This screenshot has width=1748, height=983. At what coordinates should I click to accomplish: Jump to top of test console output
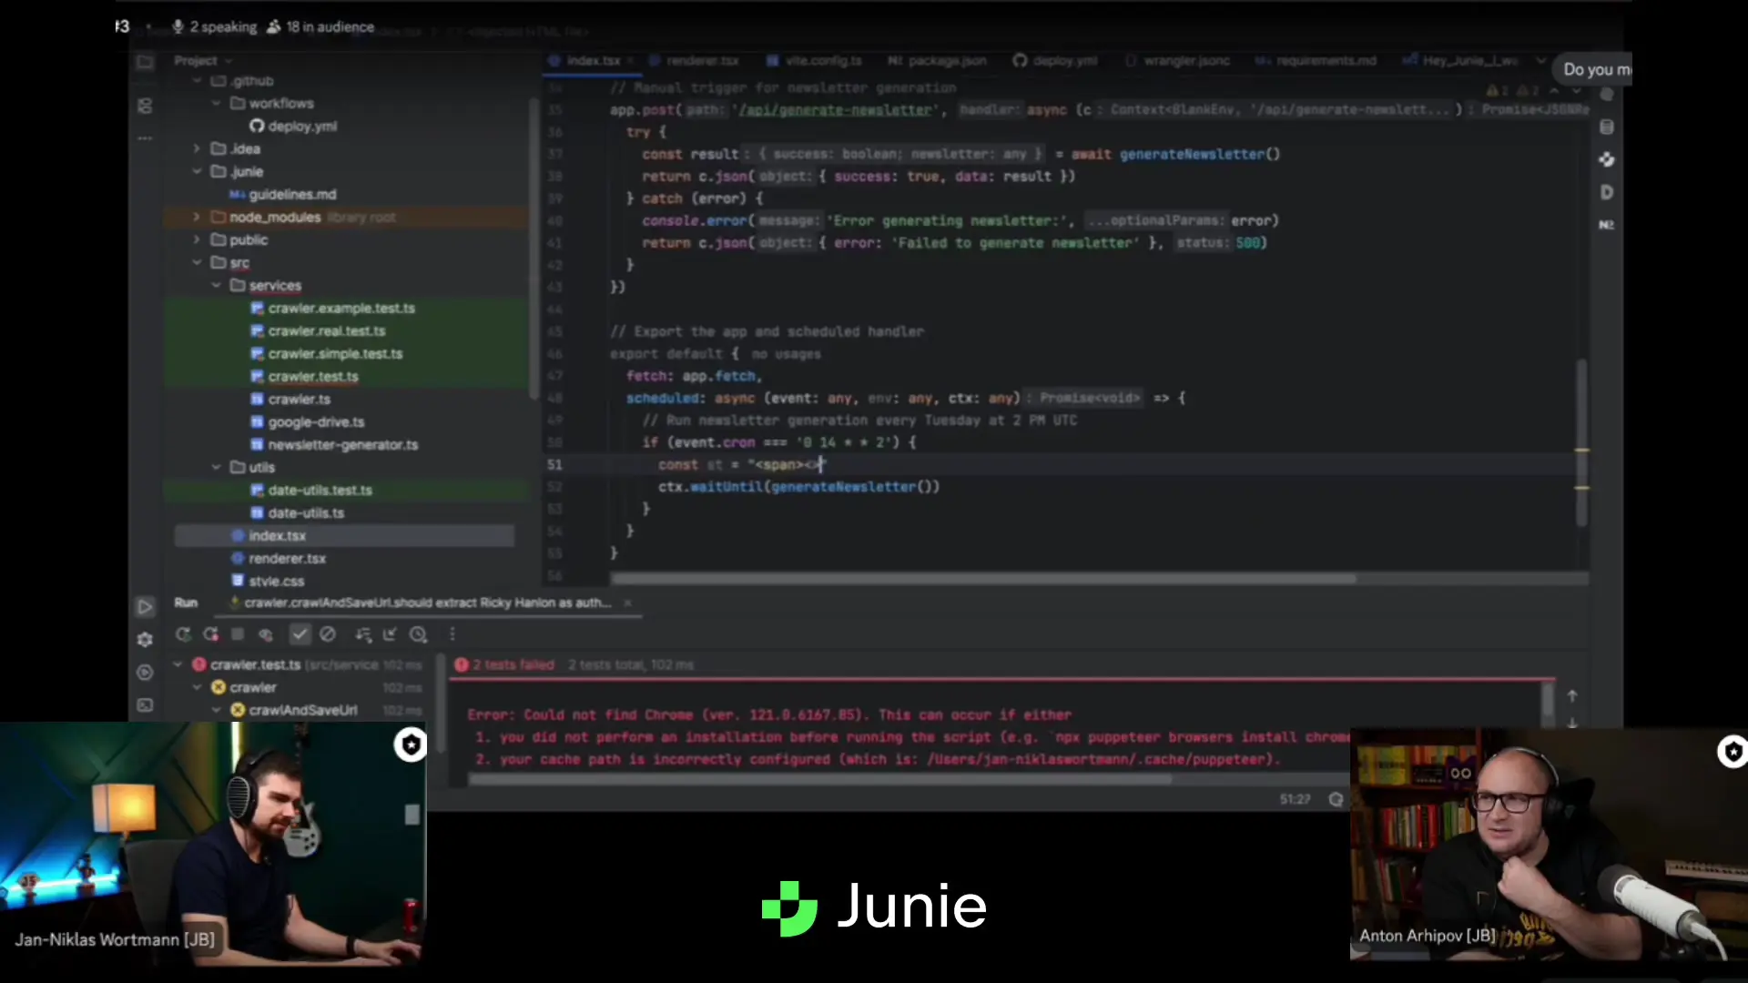pos(1572,696)
